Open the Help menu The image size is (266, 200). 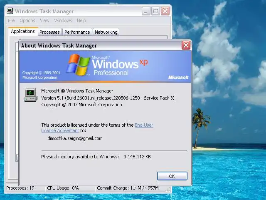point(81,20)
